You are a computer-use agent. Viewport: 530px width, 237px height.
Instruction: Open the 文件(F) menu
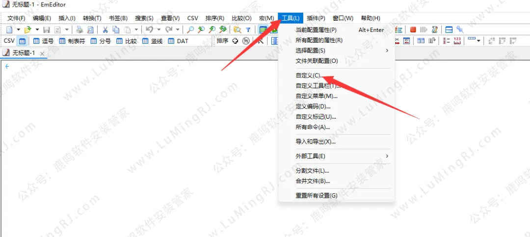click(16, 18)
